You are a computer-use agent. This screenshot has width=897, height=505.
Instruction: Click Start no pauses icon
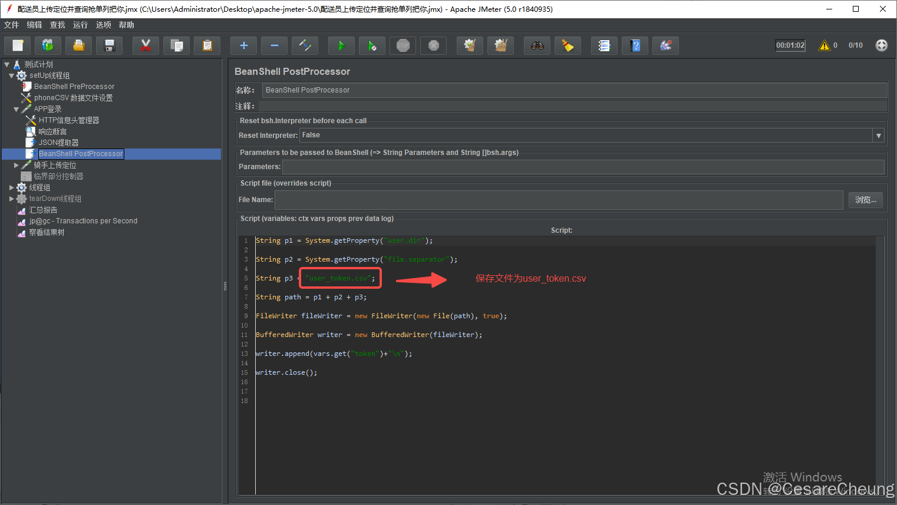(x=372, y=45)
